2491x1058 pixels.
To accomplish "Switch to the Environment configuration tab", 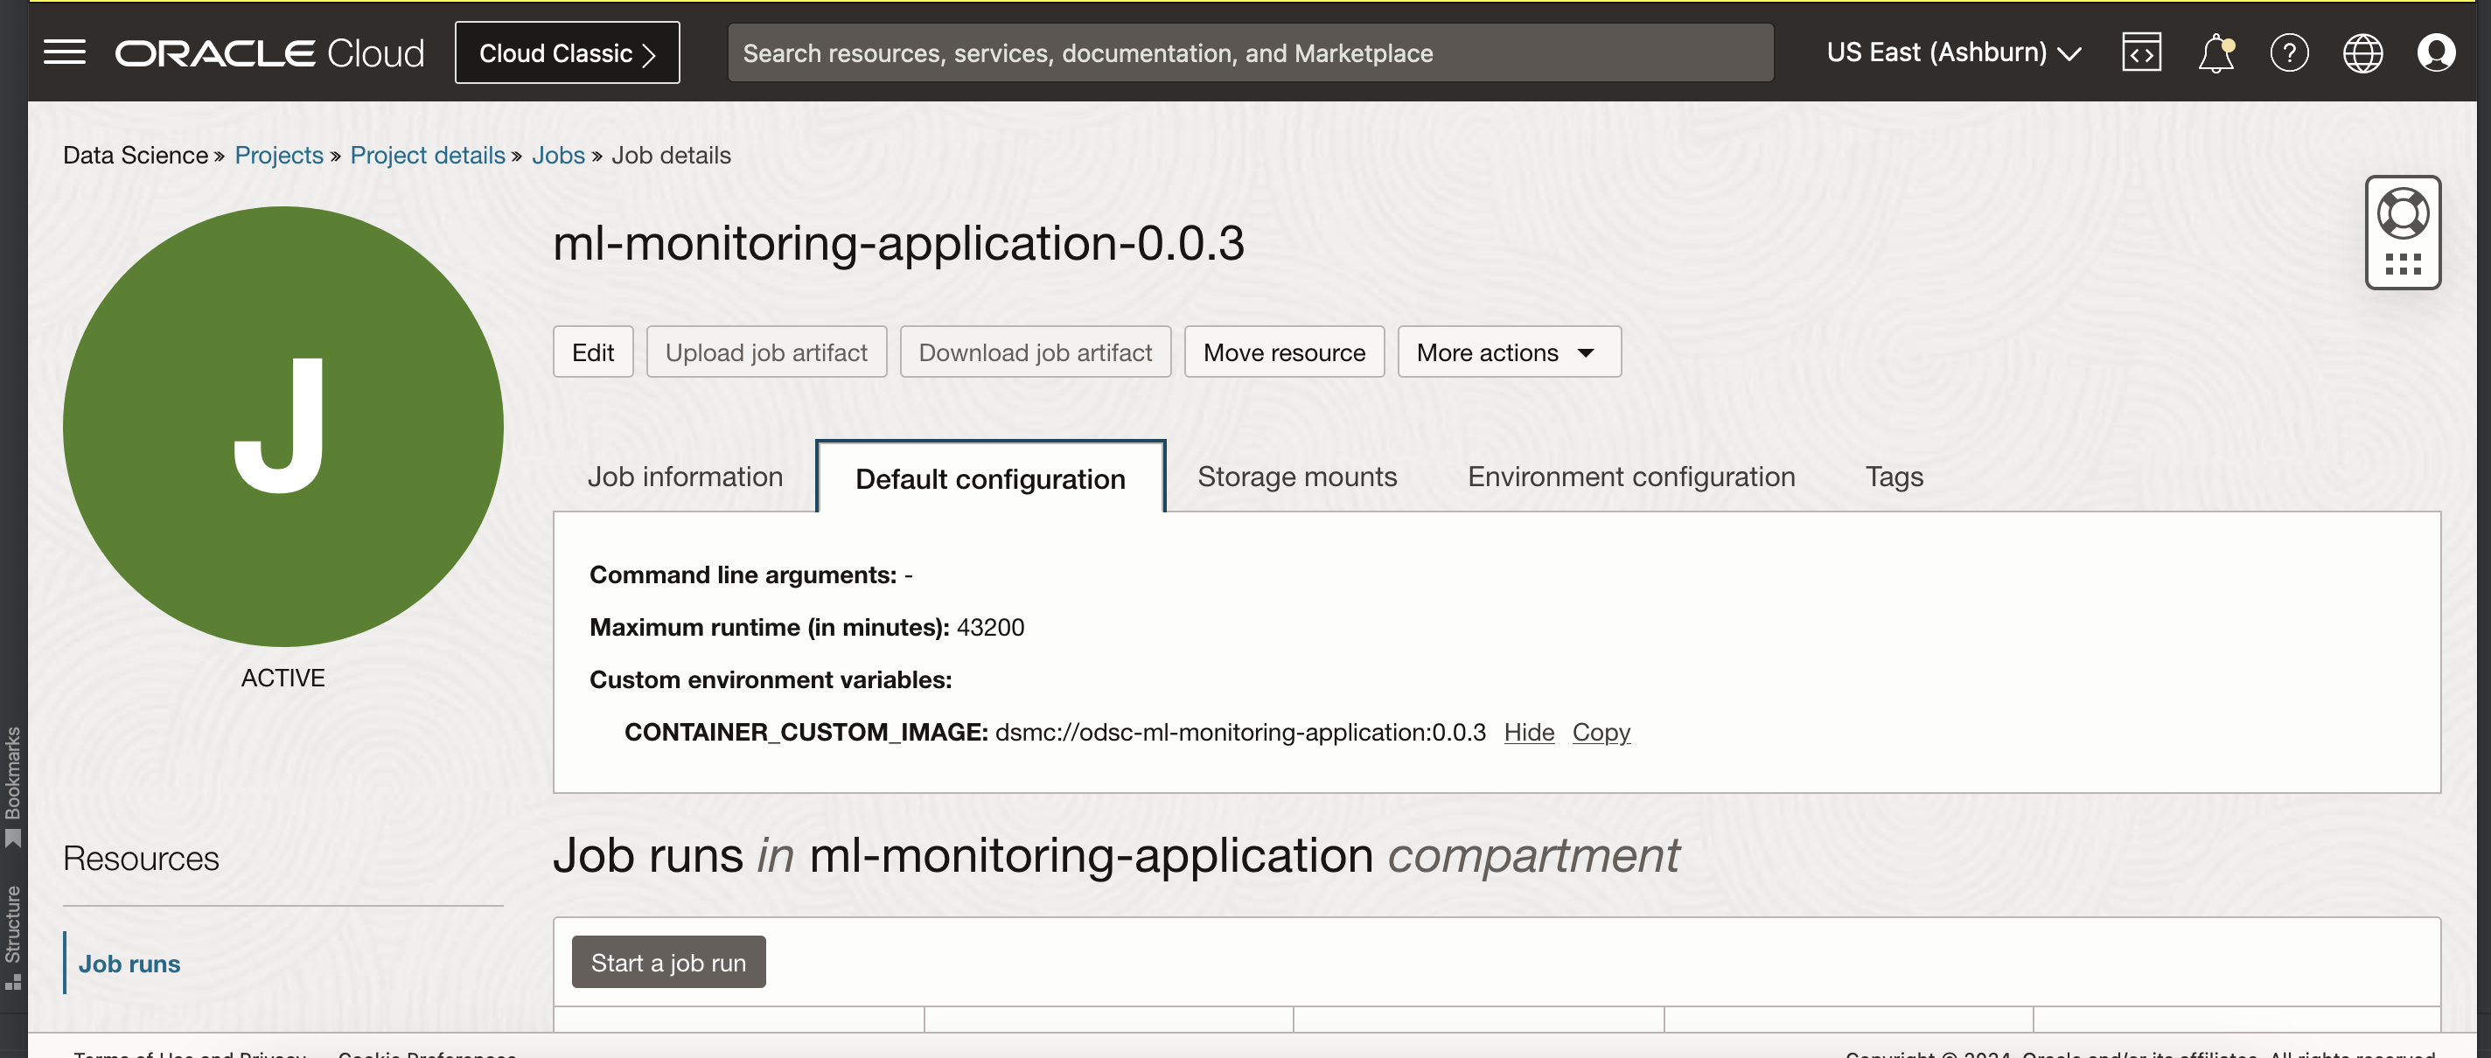I will (x=1630, y=476).
